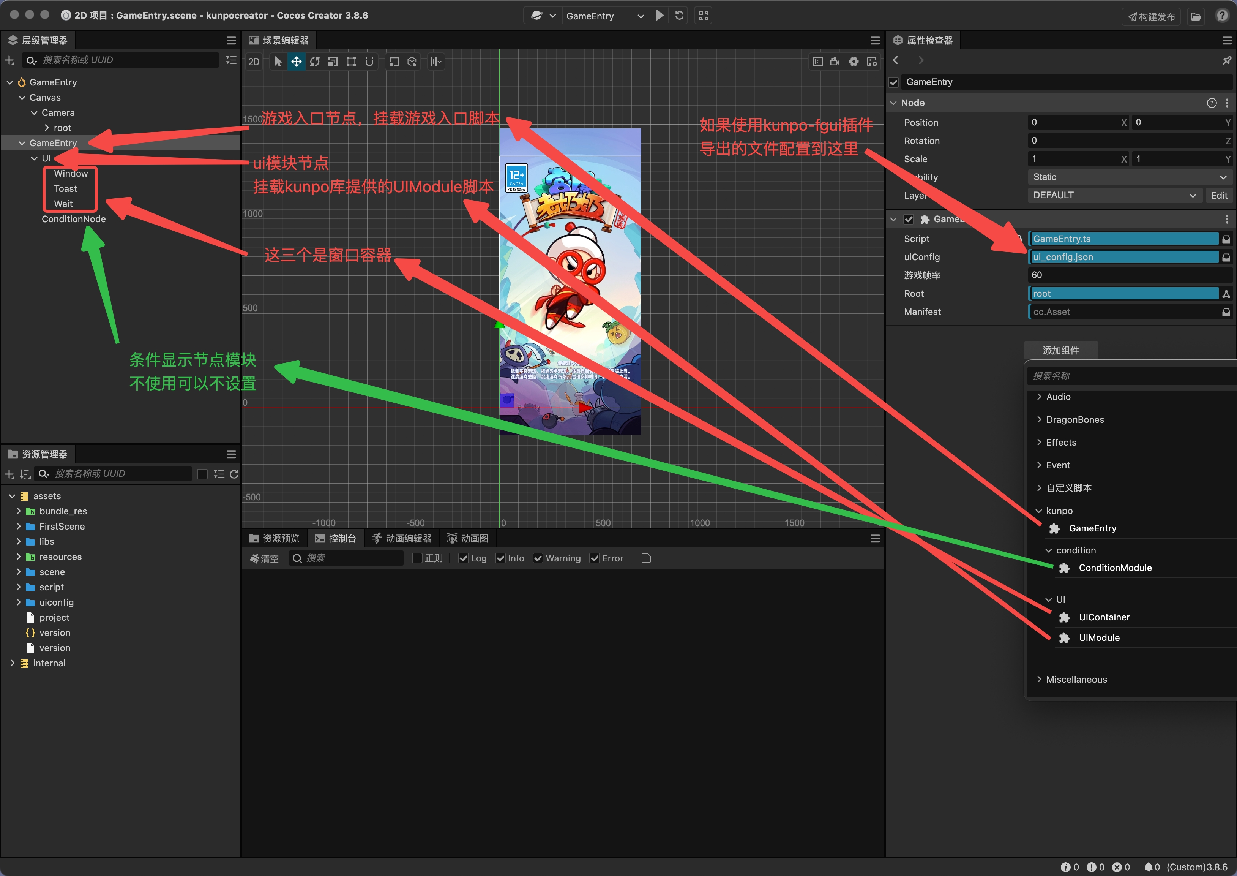
Task: Toggle the GameEntry node active checkbox
Action: pyautogui.click(x=894, y=82)
